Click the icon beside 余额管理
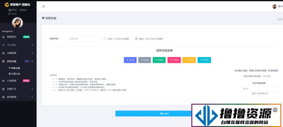283x127 pixels. [x=3, y=53]
